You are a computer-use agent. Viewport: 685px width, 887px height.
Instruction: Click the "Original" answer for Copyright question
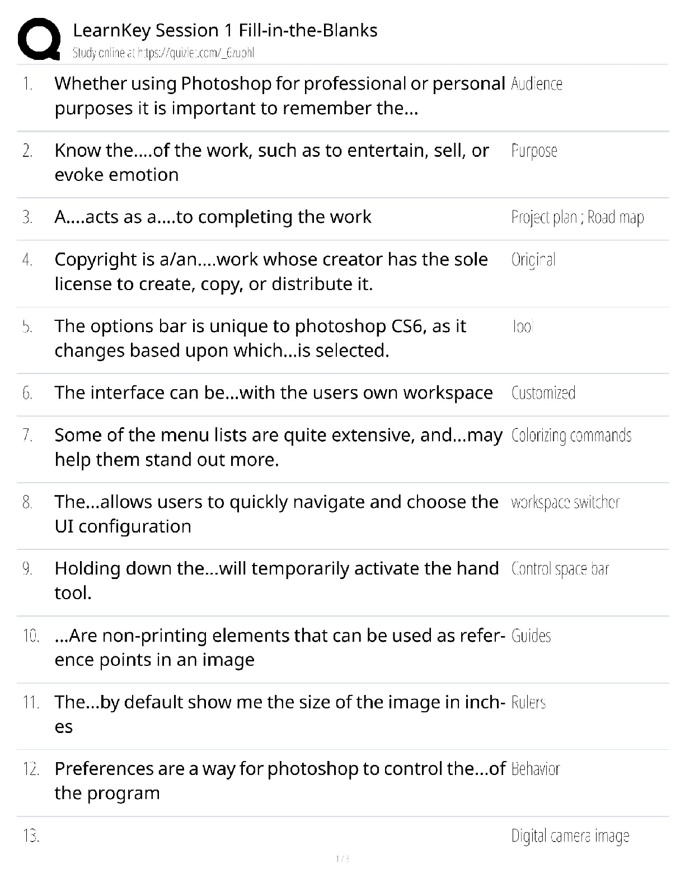(x=533, y=260)
